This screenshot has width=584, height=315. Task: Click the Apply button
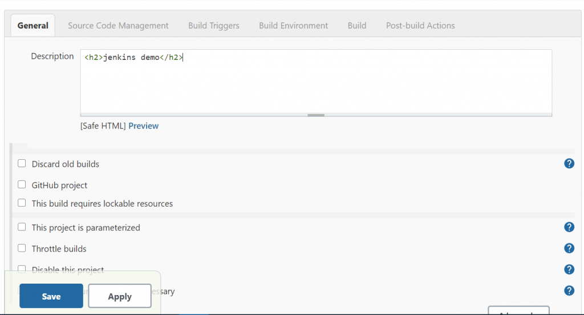(120, 296)
